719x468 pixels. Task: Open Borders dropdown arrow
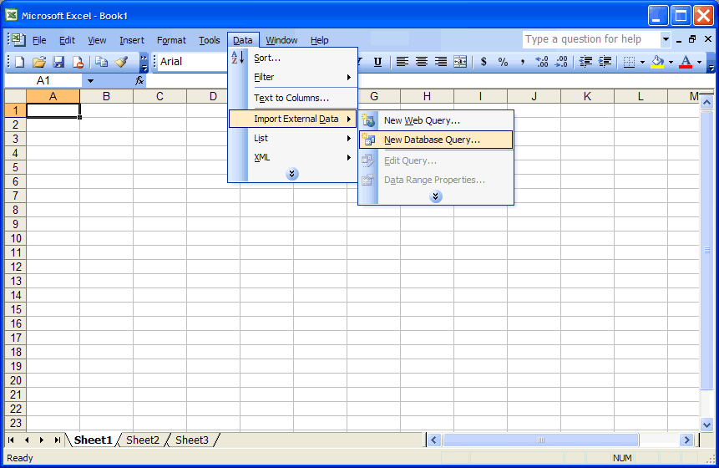642,62
